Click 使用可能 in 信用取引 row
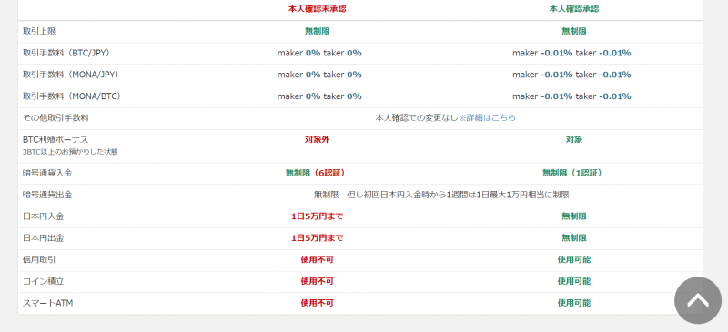This screenshot has height=332, width=728. pos(574,259)
